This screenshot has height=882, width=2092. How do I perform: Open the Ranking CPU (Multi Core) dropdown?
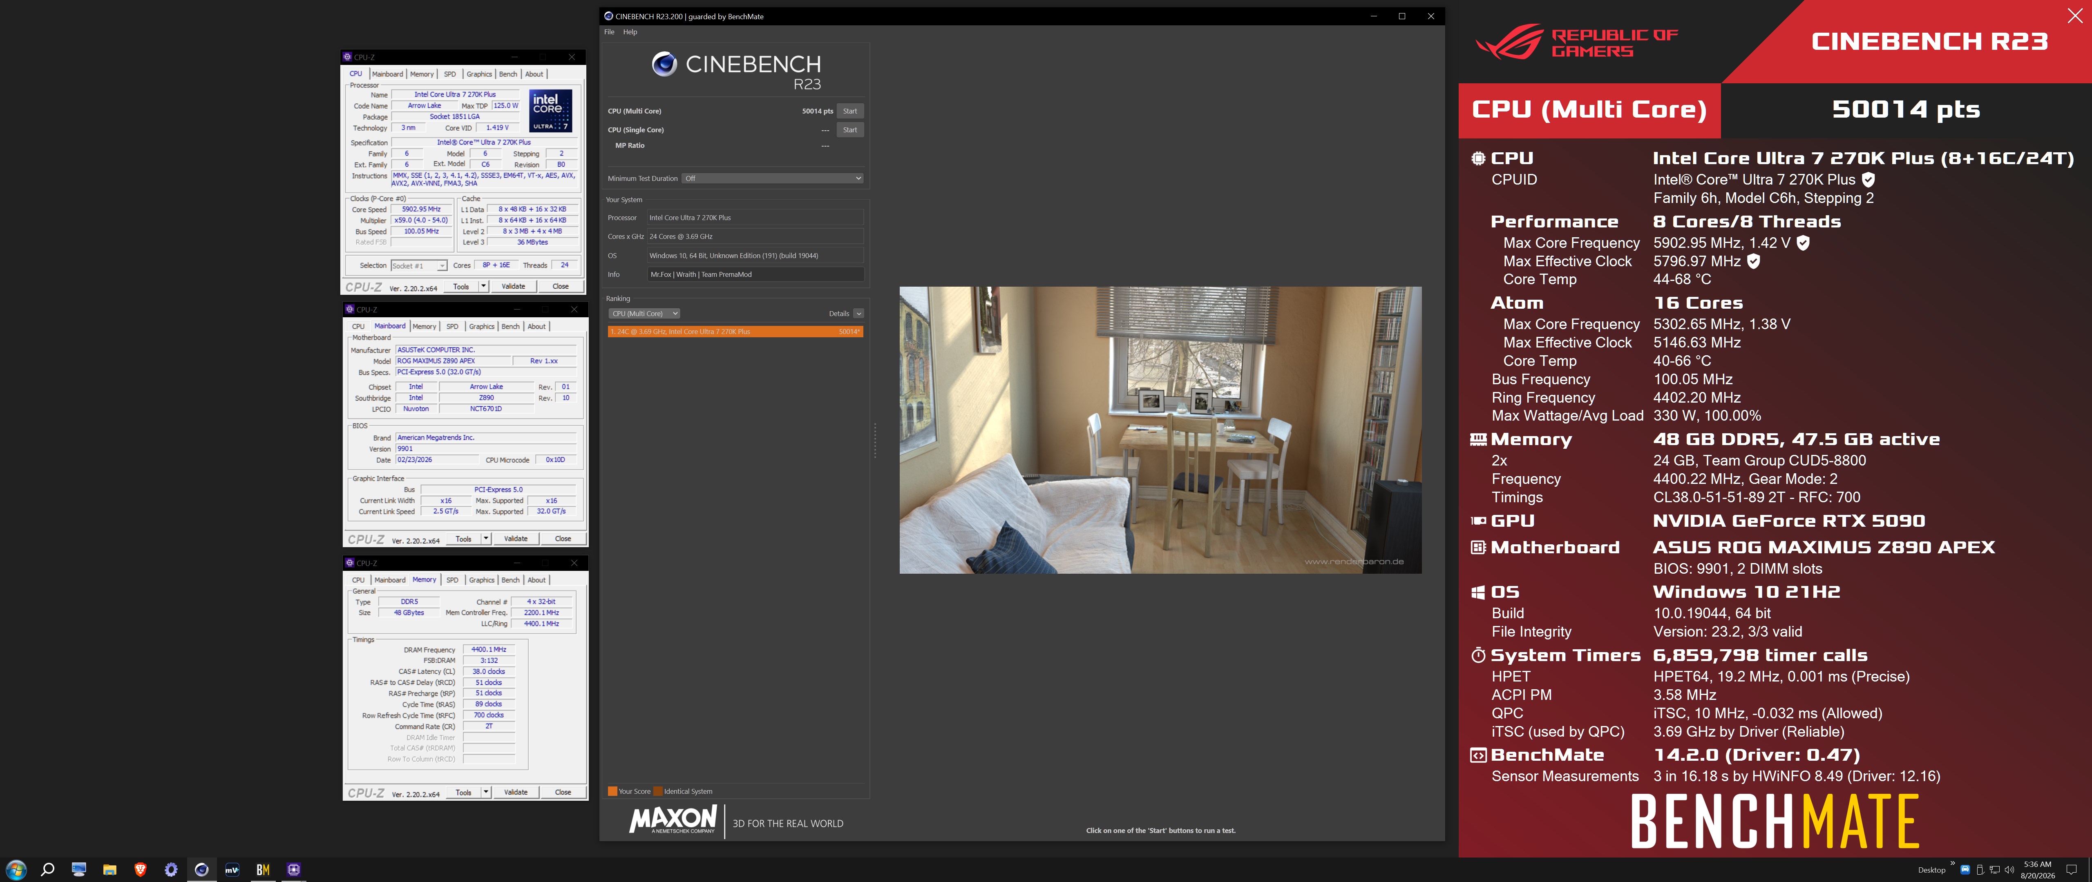coord(644,314)
